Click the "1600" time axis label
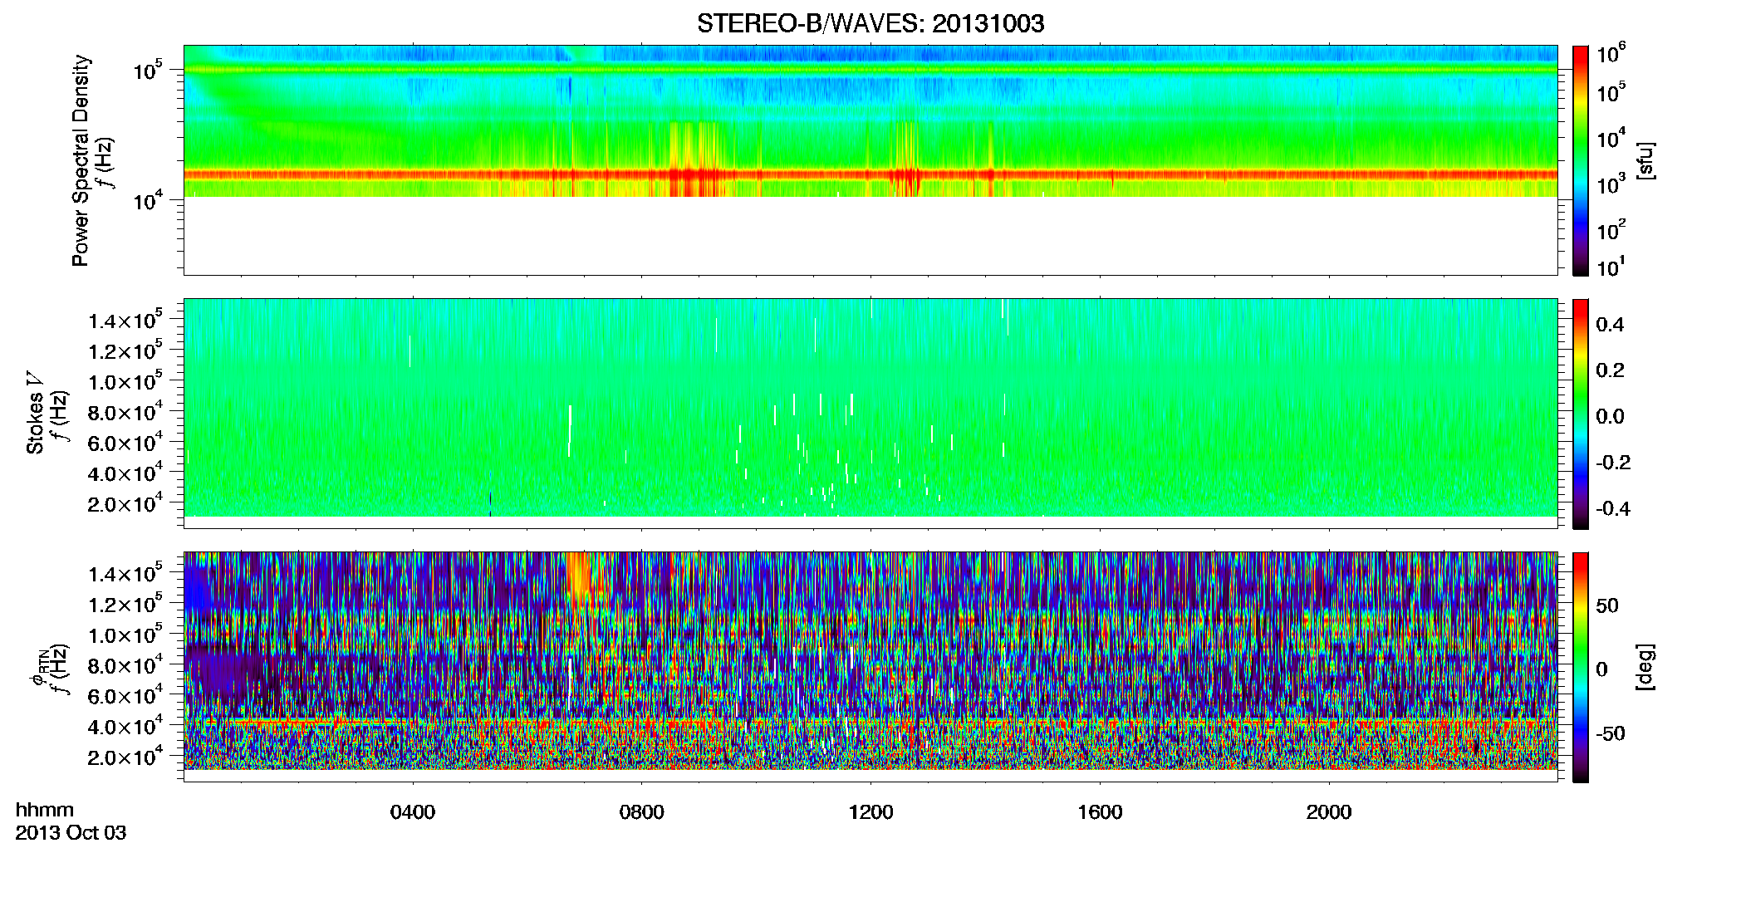The height and width of the screenshot is (897, 1741). 1100,812
